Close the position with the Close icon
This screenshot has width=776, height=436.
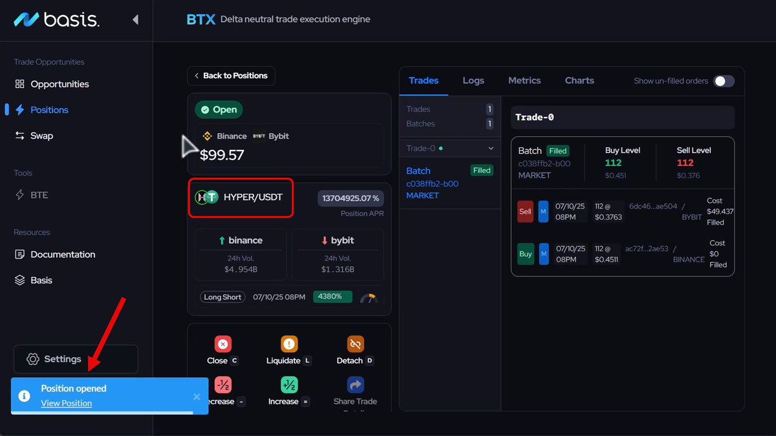point(223,344)
